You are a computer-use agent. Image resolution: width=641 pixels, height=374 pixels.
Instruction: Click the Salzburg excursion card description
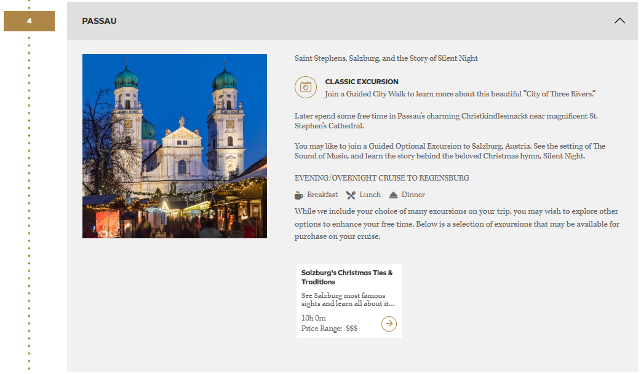348,300
